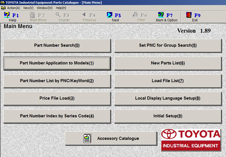Open the Action(A) menu
226x157 pixels.
[14, 8]
